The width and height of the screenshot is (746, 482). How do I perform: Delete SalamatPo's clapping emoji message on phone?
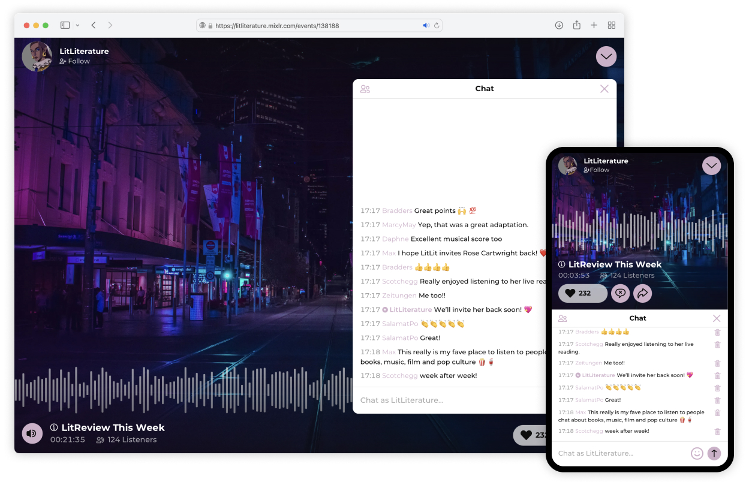click(x=717, y=388)
